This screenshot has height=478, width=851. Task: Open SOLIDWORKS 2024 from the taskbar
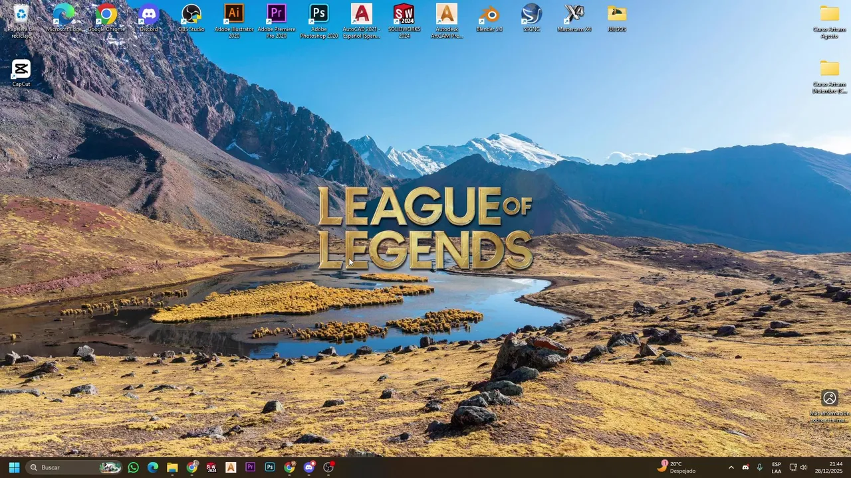[x=211, y=467]
